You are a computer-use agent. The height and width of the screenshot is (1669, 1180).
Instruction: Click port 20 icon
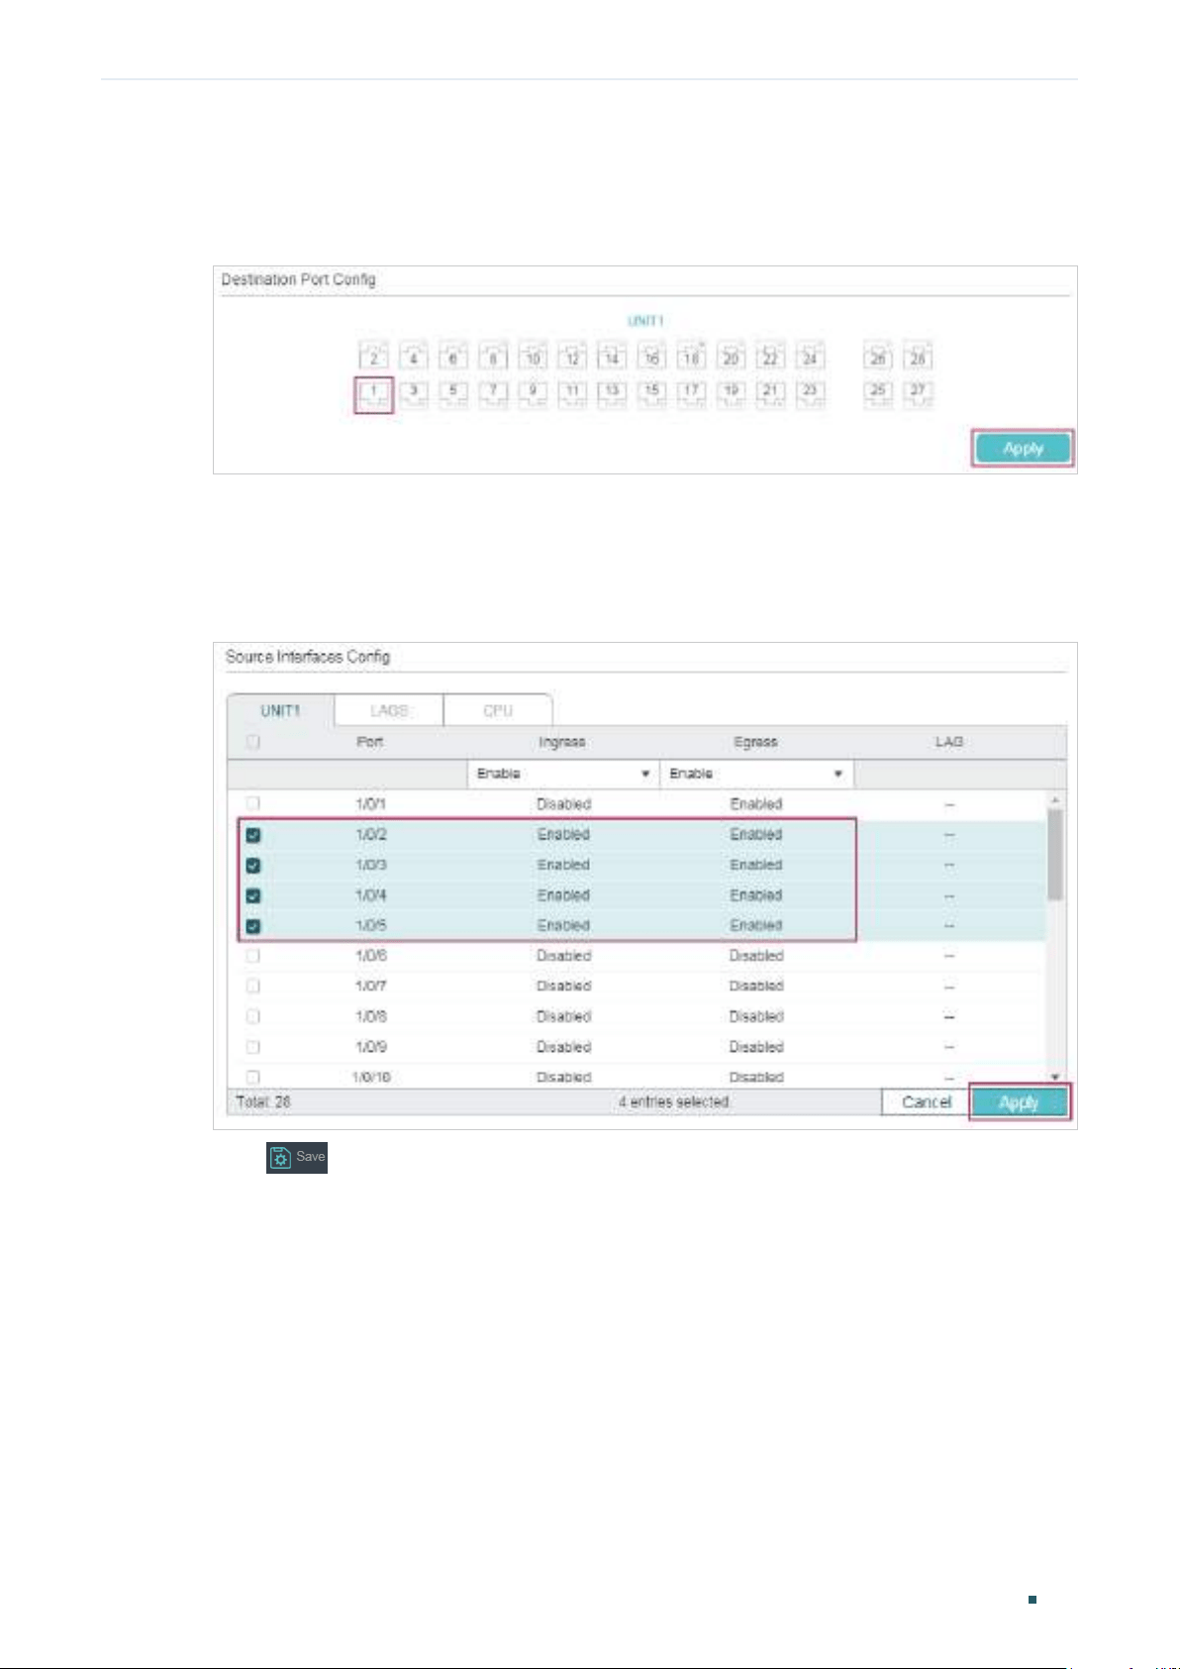(x=731, y=358)
